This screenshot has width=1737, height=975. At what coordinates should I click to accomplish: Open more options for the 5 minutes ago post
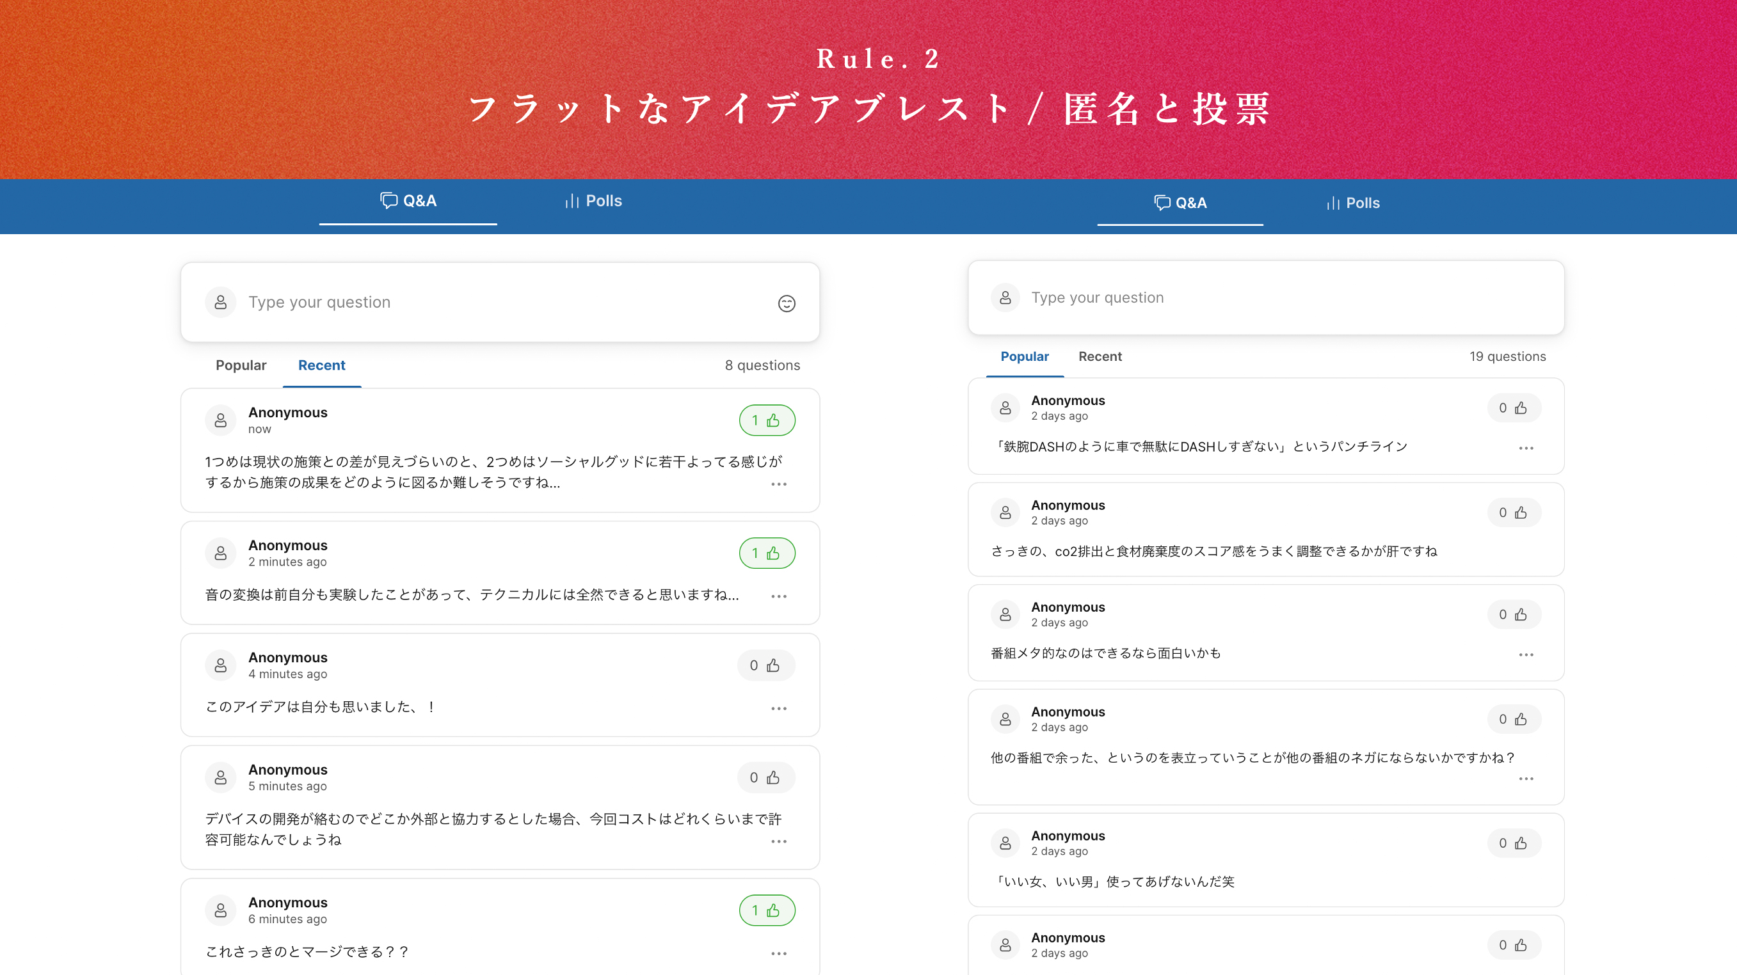tap(779, 841)
